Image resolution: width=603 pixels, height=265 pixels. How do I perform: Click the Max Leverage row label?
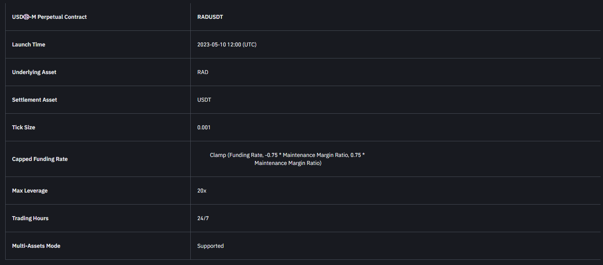pos(30,191)
